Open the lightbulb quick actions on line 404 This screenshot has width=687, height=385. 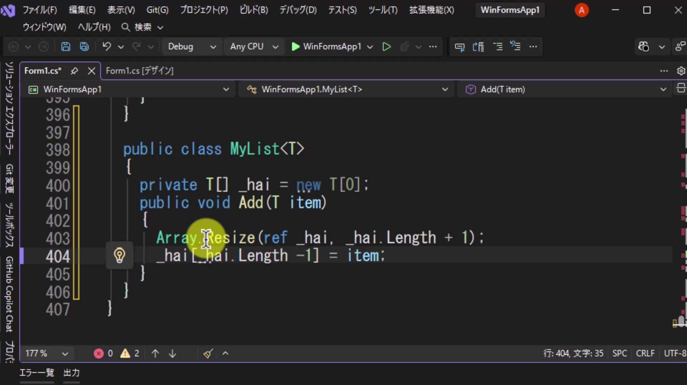click(120, 255)
